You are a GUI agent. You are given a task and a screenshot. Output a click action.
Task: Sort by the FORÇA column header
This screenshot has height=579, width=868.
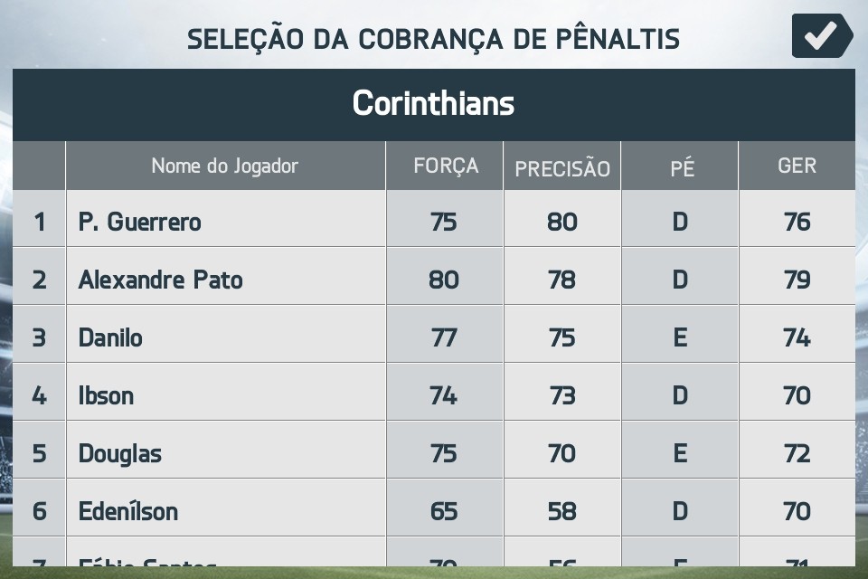click(x=445, y=166)
